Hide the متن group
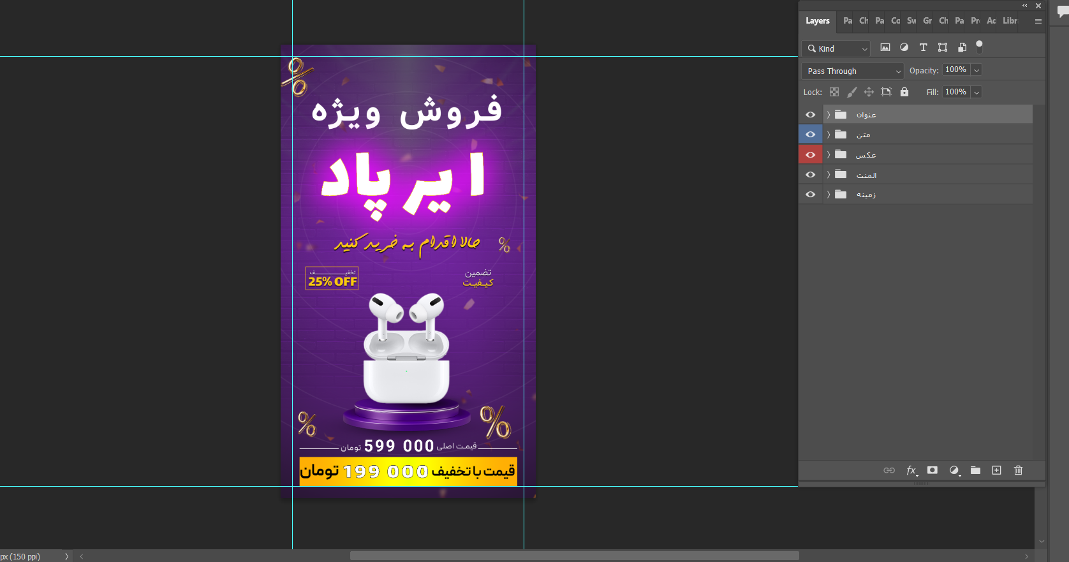1069x562 pixels. (x=810, y=135)
